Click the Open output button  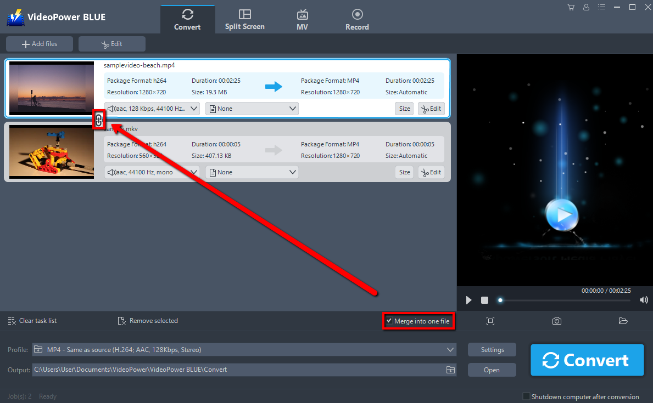492,370
